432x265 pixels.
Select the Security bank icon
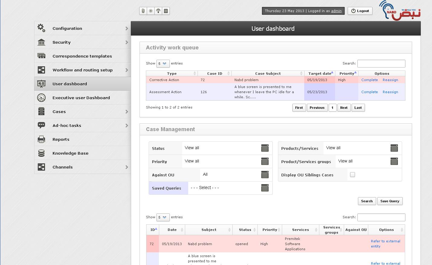(41, 42)
